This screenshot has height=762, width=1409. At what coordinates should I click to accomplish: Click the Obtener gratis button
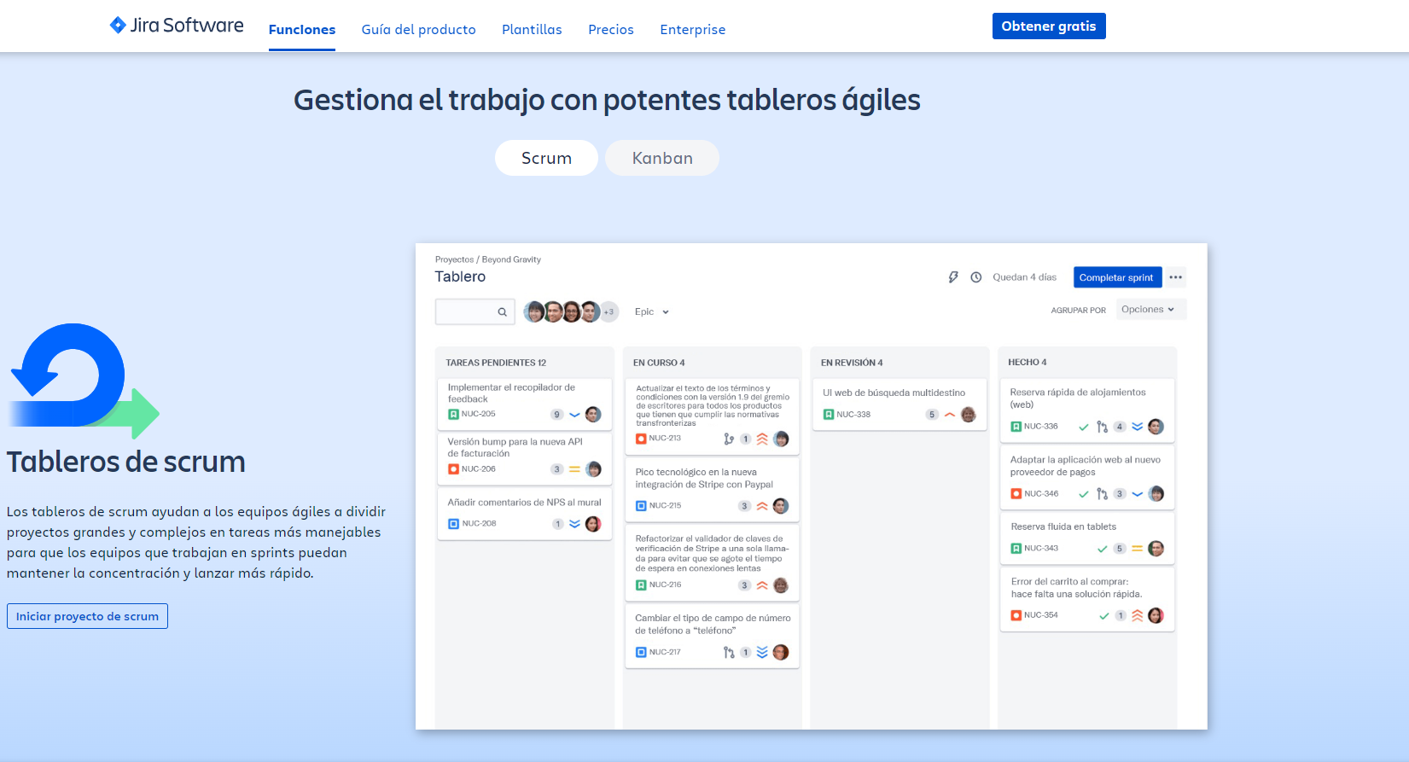pyautogui.click(x=1049, y=26)
